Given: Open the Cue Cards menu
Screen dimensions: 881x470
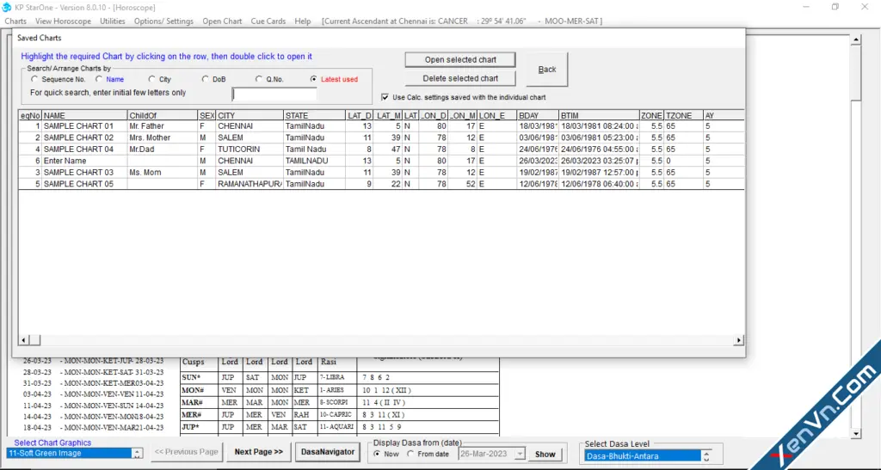Looking at the screenshot, I should 268,21.
